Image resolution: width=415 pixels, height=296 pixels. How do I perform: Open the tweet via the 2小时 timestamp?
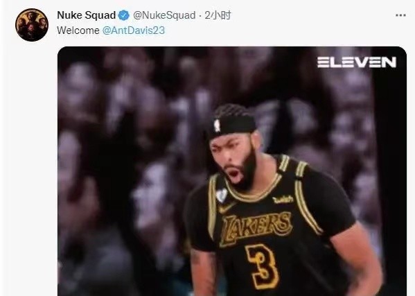[x=218, y=15]
